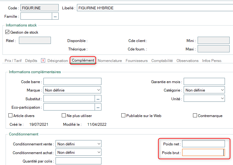Image resolution: width=233 pixels, height=165 pixels.
Task: Open the Eco-participation lookup ellipsis button
Action: [x=98, y=107]
